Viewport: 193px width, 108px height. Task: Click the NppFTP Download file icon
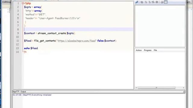click(x=146, y=2)
